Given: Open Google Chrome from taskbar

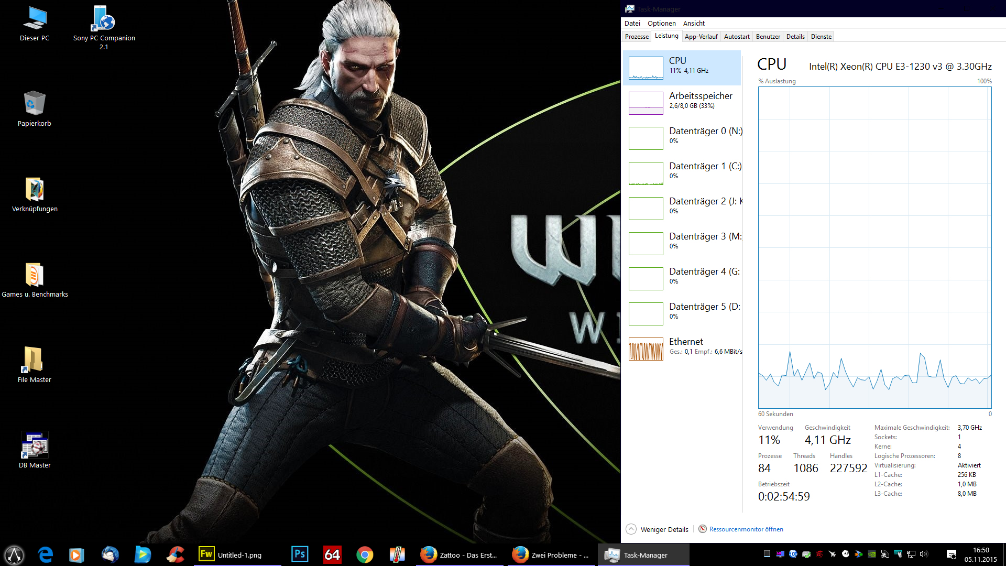Looking at the screenshot, I should click(x=365, y=554).
